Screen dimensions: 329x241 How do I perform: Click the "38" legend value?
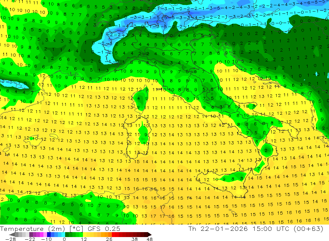[x=135, y=239]
